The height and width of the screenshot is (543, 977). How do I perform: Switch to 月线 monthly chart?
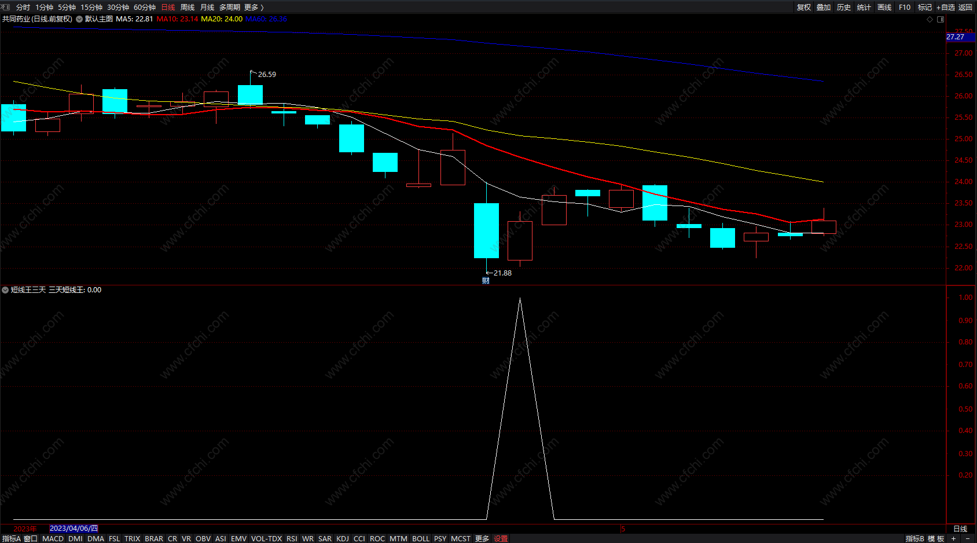(207, 7)
